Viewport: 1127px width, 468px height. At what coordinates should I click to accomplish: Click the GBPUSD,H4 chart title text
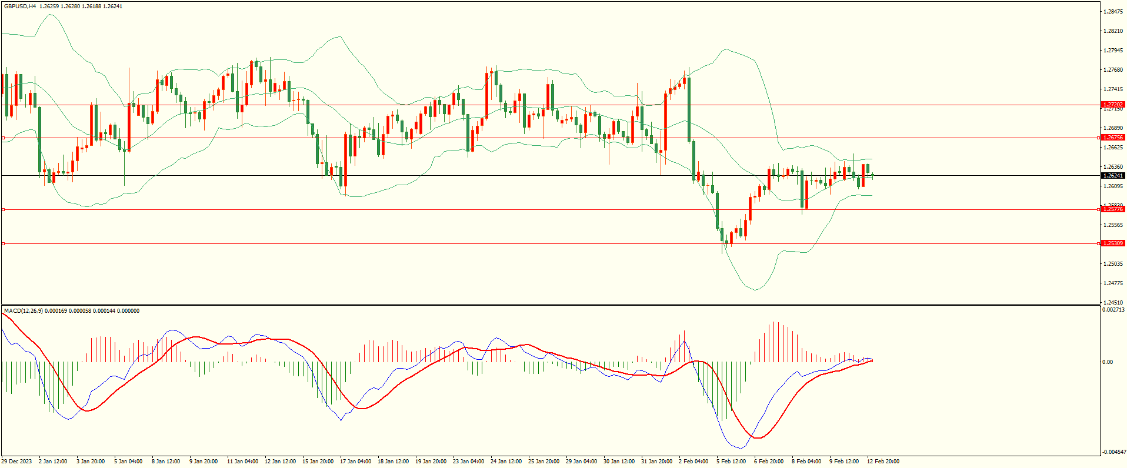tap(20, 6)
